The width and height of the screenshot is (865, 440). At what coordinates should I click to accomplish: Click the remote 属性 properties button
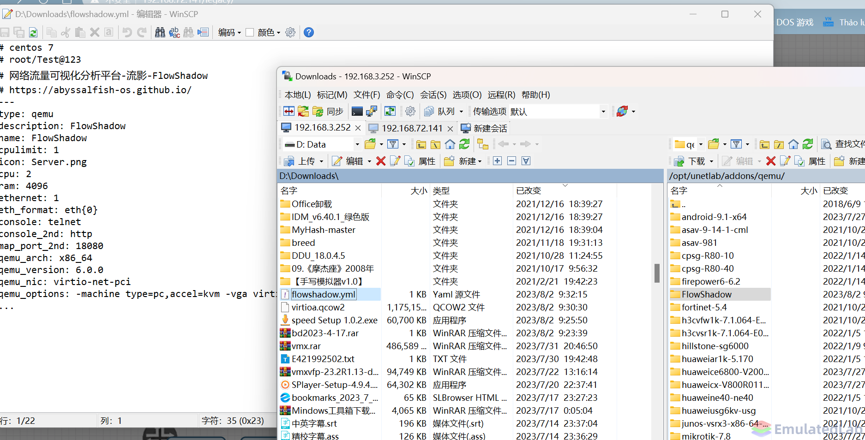click(810, 161)
